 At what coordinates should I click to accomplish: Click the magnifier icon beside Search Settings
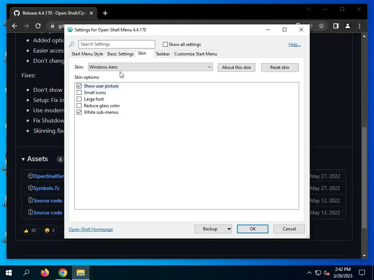(72, 44)
